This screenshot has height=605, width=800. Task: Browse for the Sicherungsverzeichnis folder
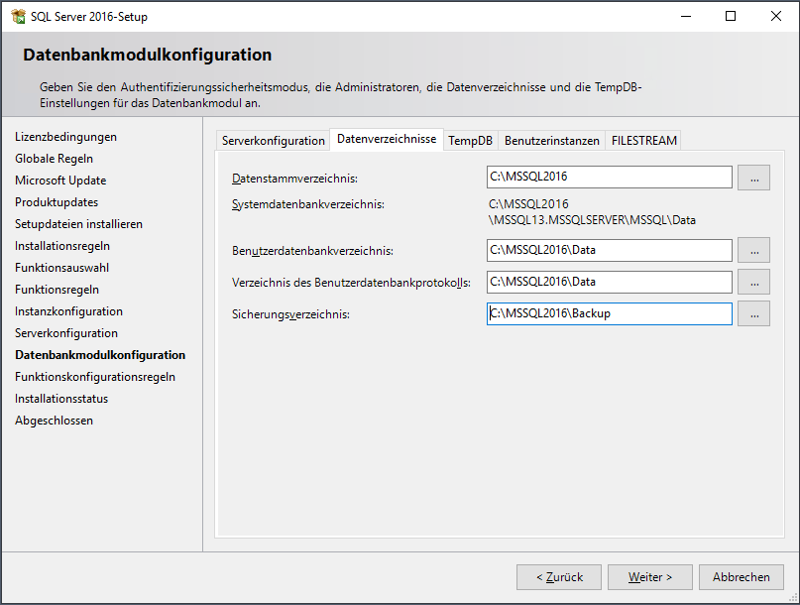(754, 313)
